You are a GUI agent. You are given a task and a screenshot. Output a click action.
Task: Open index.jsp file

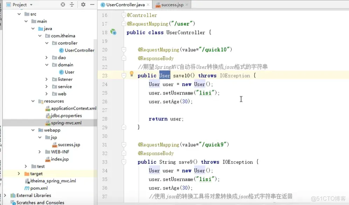57,159
